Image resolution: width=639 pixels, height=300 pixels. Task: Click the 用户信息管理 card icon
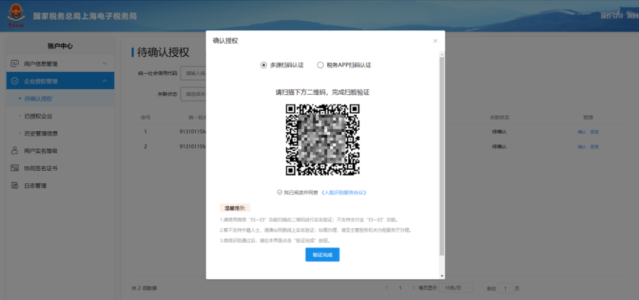[x=15, y=63]
